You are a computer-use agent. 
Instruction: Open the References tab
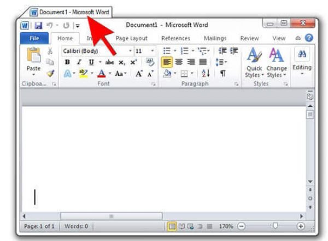pos(175,38)
